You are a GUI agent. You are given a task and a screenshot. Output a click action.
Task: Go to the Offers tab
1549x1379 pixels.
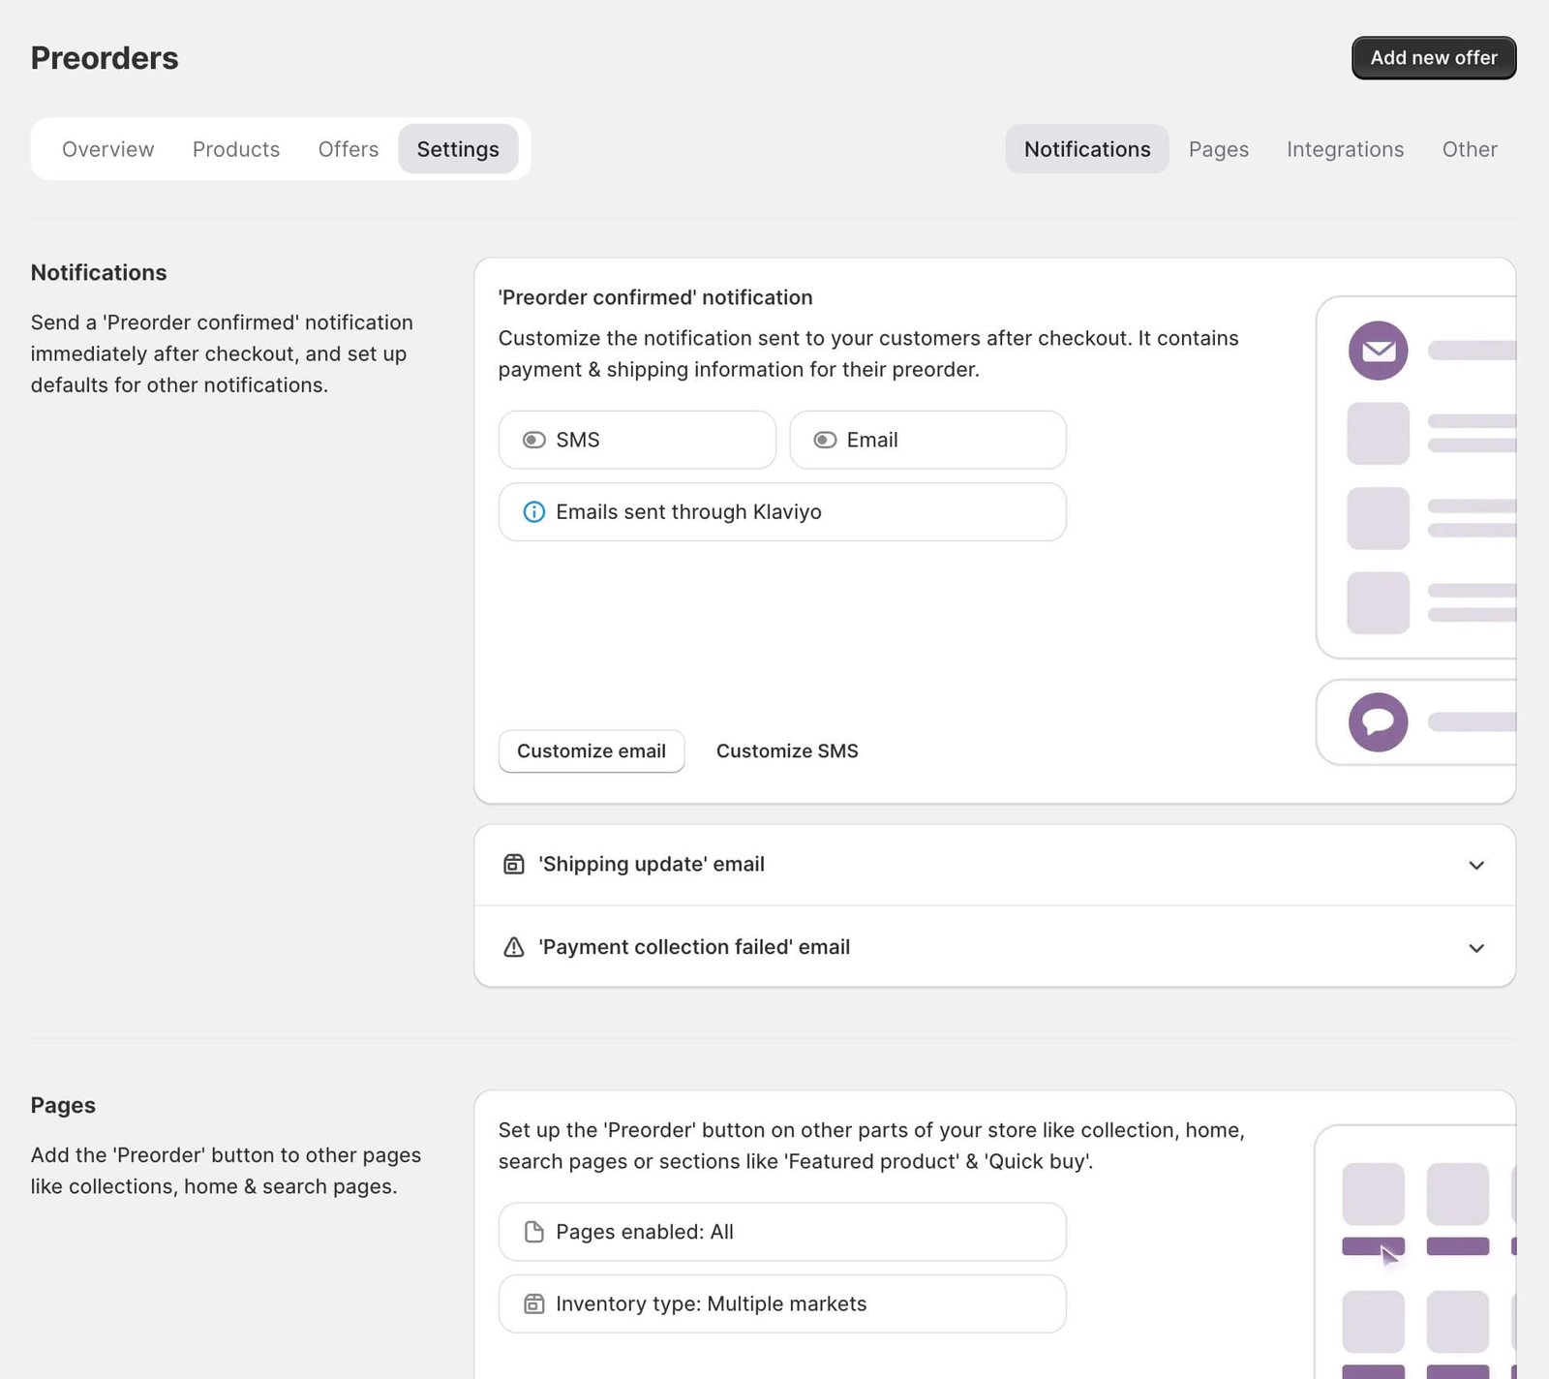tap(349, 149)
